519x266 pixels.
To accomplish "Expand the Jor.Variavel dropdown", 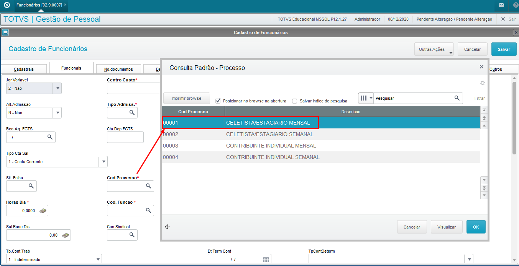I will pos(57,88).
